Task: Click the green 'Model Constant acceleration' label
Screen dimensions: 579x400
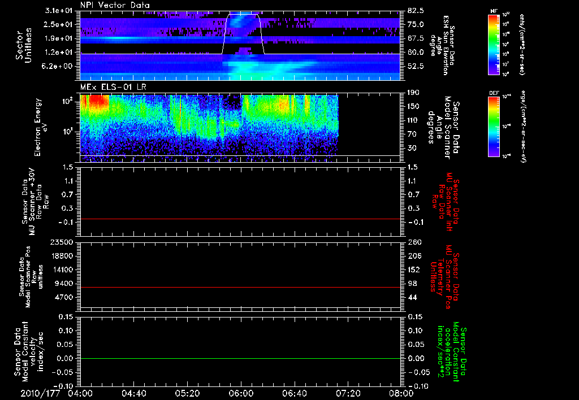Action: [452, 351]
